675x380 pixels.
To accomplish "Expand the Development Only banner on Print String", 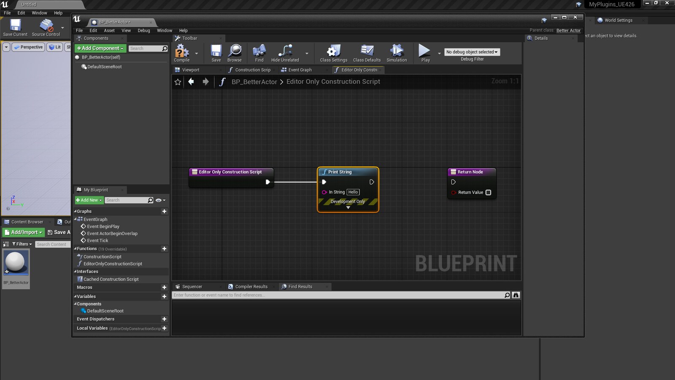I will [348, 207].
